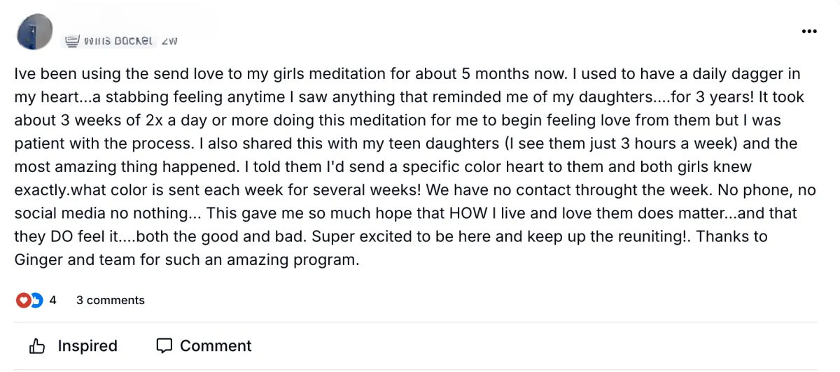Click the badge icon beside the author name
Screen dimensions: 840x372
click(71, 41)
